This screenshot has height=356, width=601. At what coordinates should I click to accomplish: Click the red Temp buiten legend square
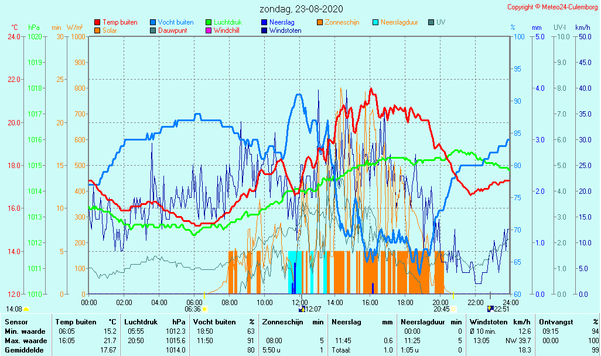[x=97, y=23]
